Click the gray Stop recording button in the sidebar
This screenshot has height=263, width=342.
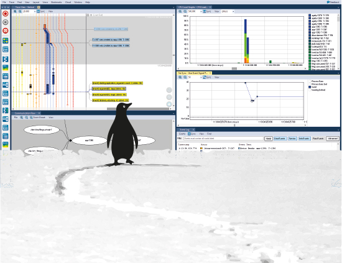click(x=6, y=22)
